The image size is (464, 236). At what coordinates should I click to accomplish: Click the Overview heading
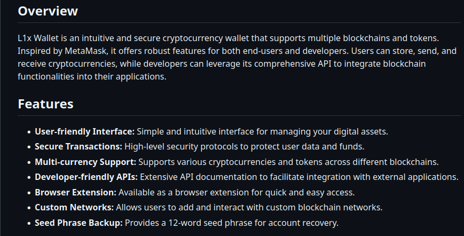coord(48,11)
